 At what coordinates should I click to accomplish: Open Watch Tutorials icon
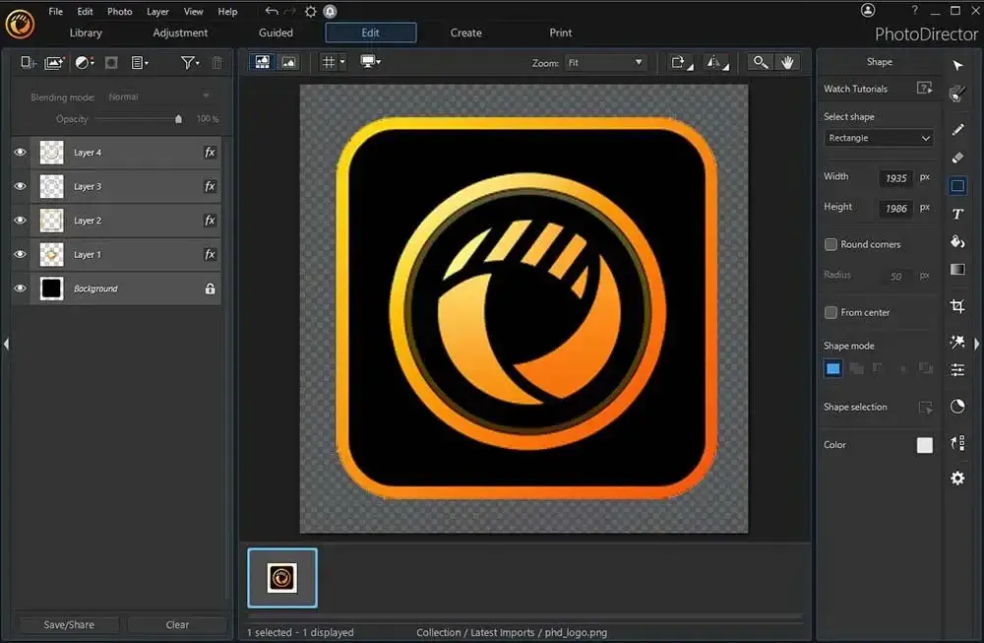click(x=924, y=88)
